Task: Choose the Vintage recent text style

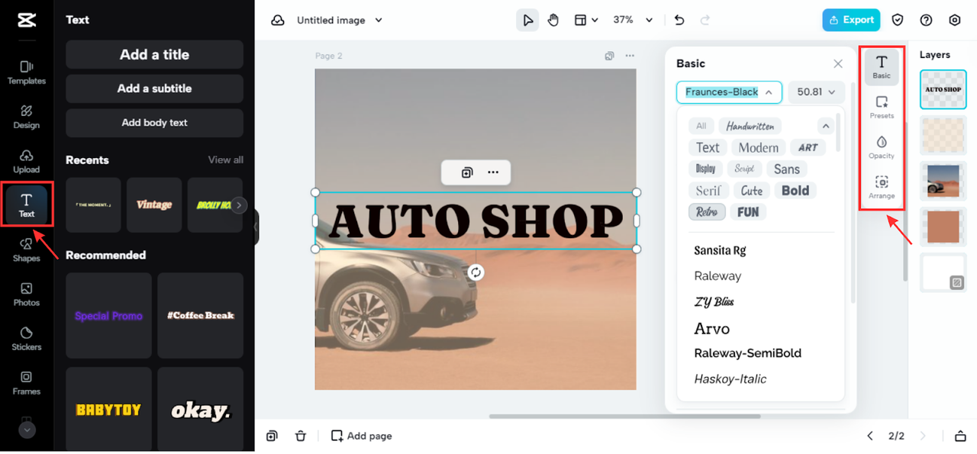Action: click(154, 204)
